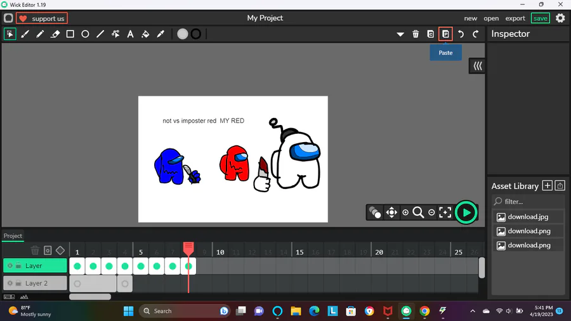The height and width of the screenshot is (321, 571).
Task: Click the open menu item
Action: pos(491,18)
